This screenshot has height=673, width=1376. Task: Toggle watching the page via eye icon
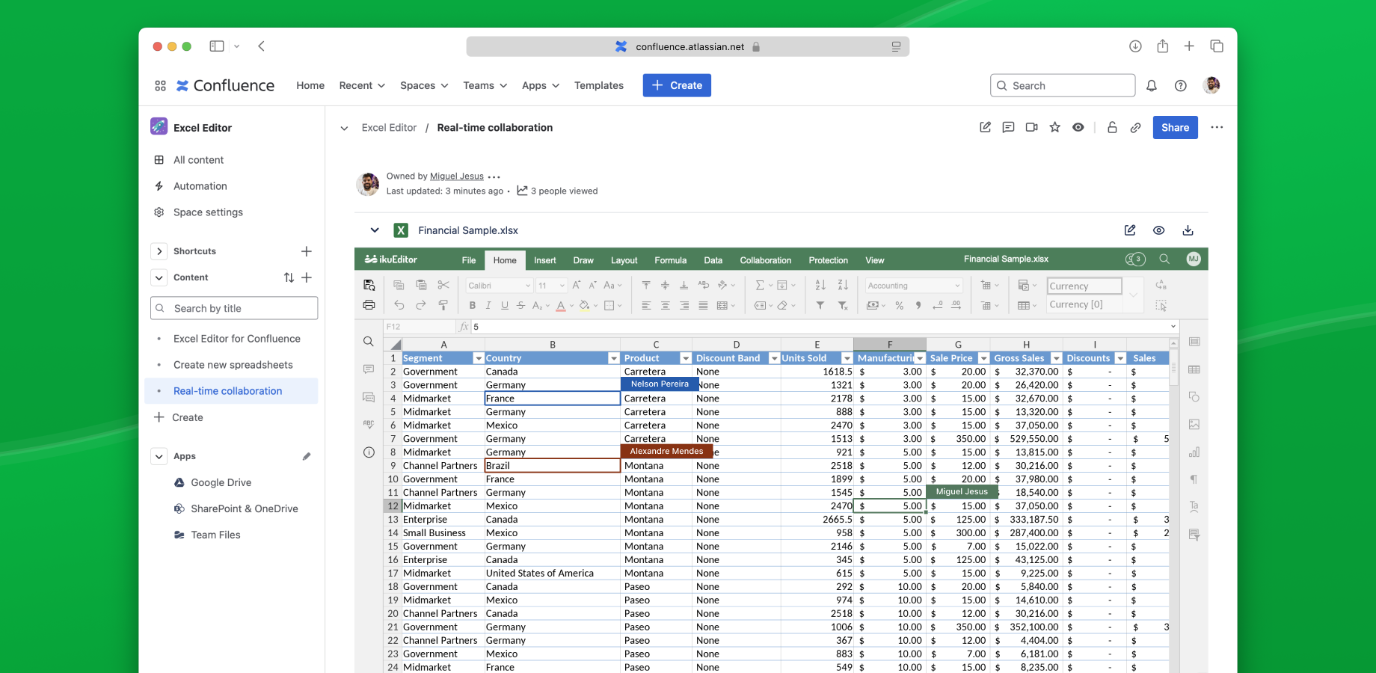pyautogui.click(x=1078, y=128)
